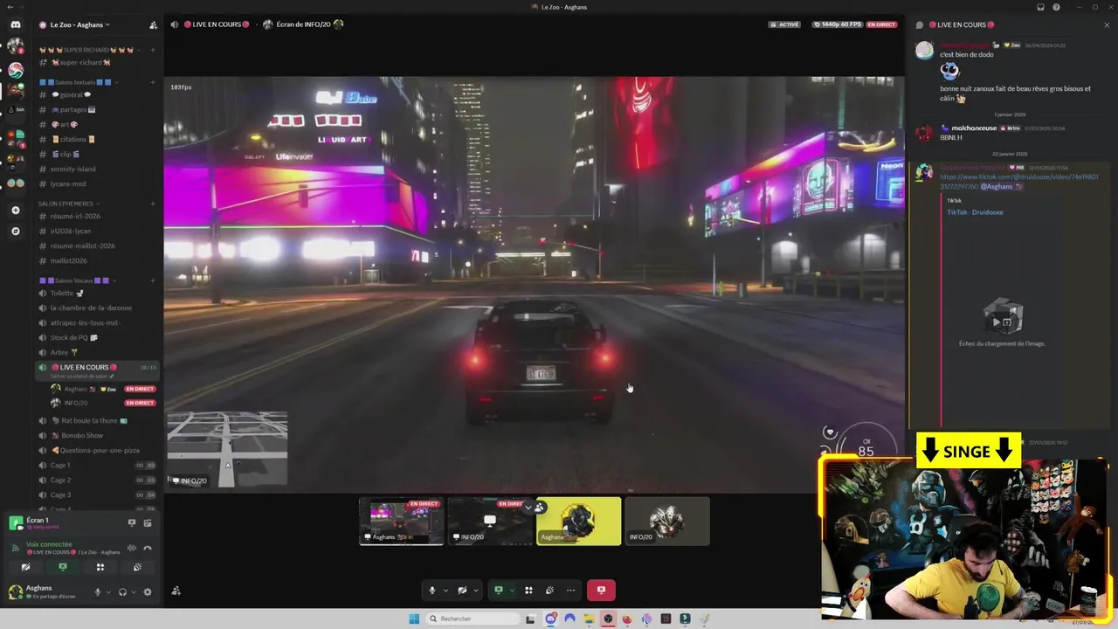This screenshot has width=1118, height=629.
Task: Open activities icon in voice panel
Action: (x=100, y=567)
